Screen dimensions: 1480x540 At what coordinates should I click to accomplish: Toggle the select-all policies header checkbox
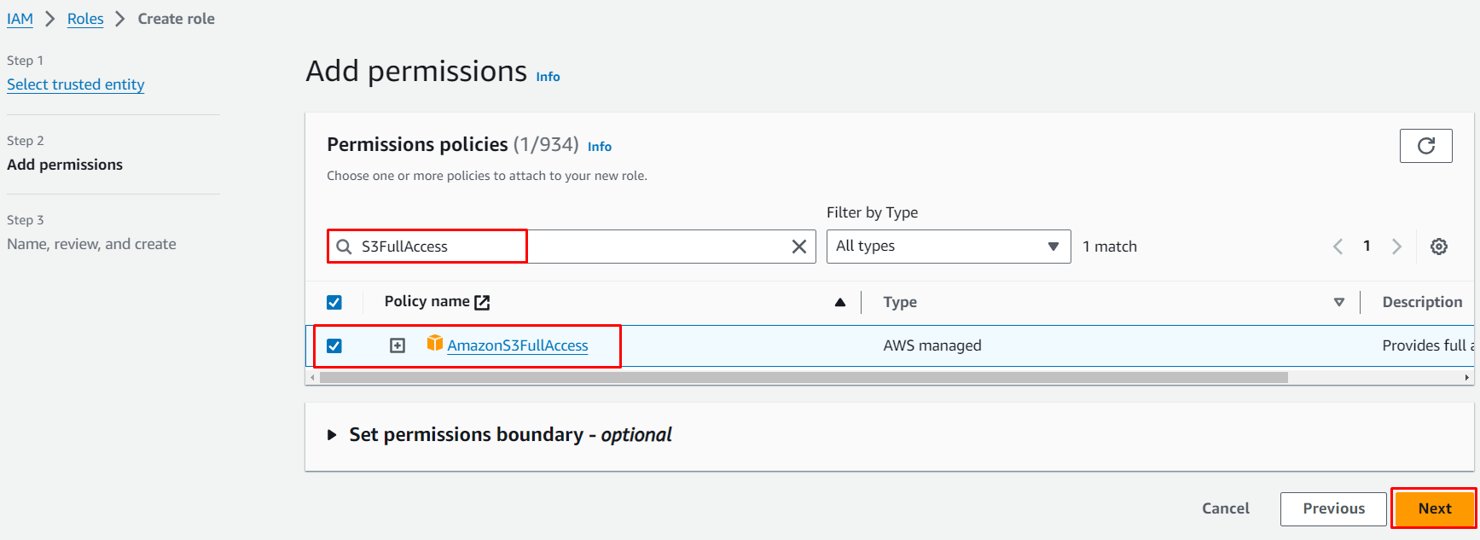point(334,302)
